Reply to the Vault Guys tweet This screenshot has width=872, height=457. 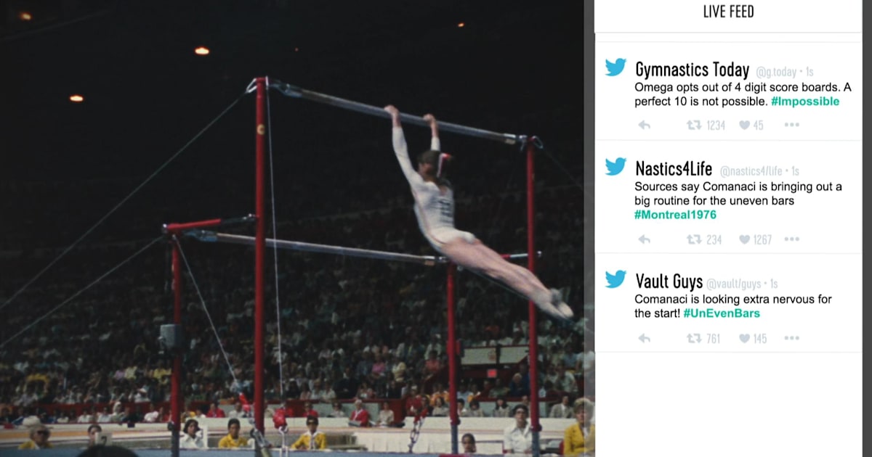(x=644, y=338)
